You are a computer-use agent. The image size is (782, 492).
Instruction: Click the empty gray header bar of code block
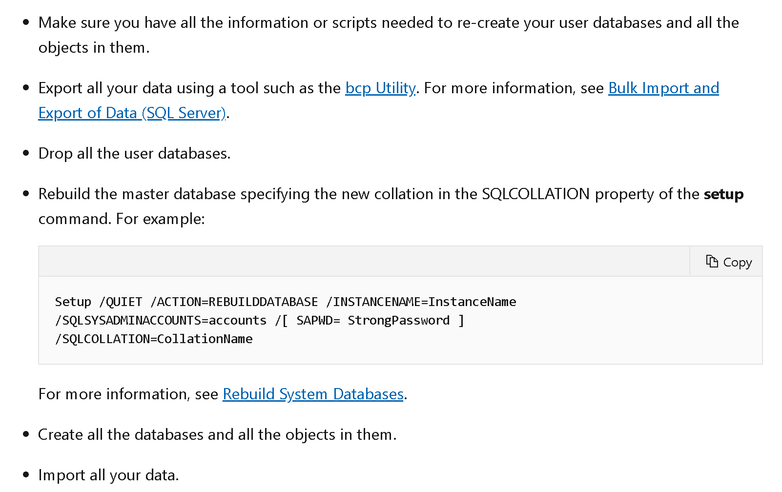tap(364, 262)
